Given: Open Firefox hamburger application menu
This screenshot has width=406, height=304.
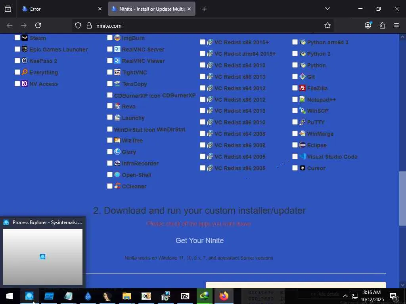Looking at the screenshot, I should pyautogui.click(x=396, y=25).
